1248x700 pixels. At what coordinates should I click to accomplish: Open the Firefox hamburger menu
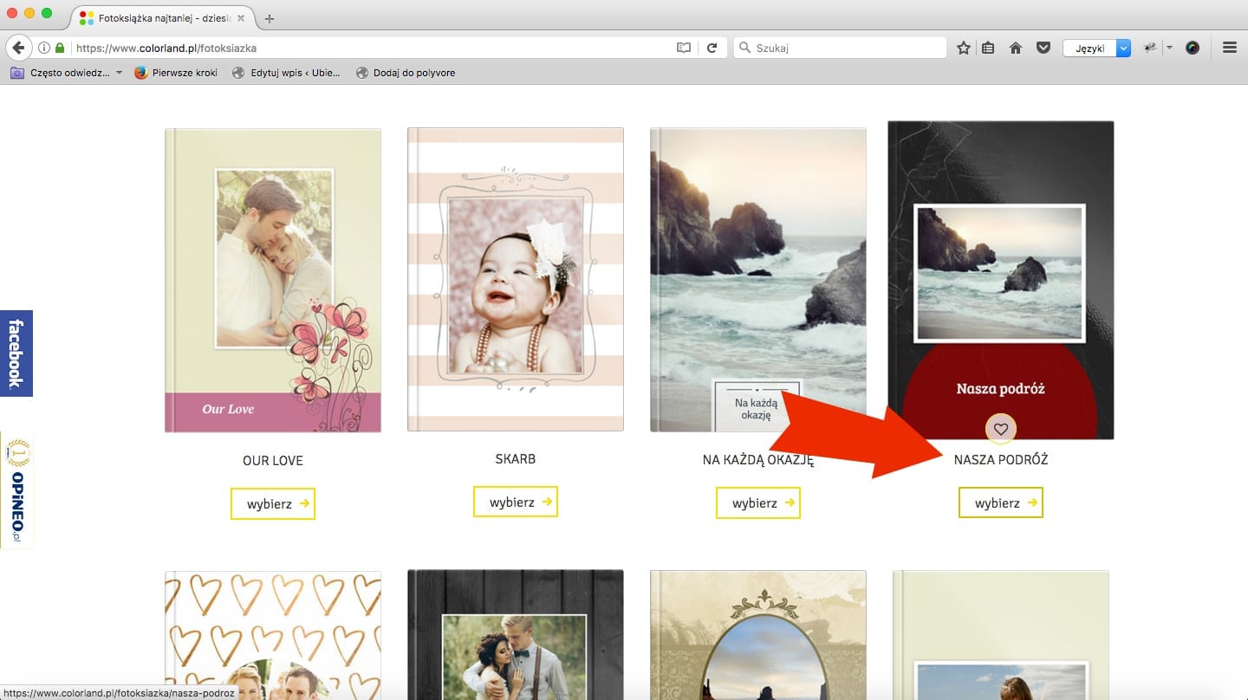click(x=1229, y=49)
